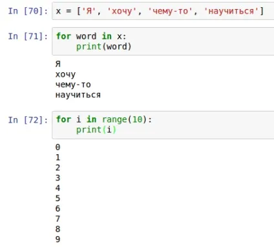The image size is (274, 247).
Task: Click output line 'хочу'
Action: [x=65, y=74]
